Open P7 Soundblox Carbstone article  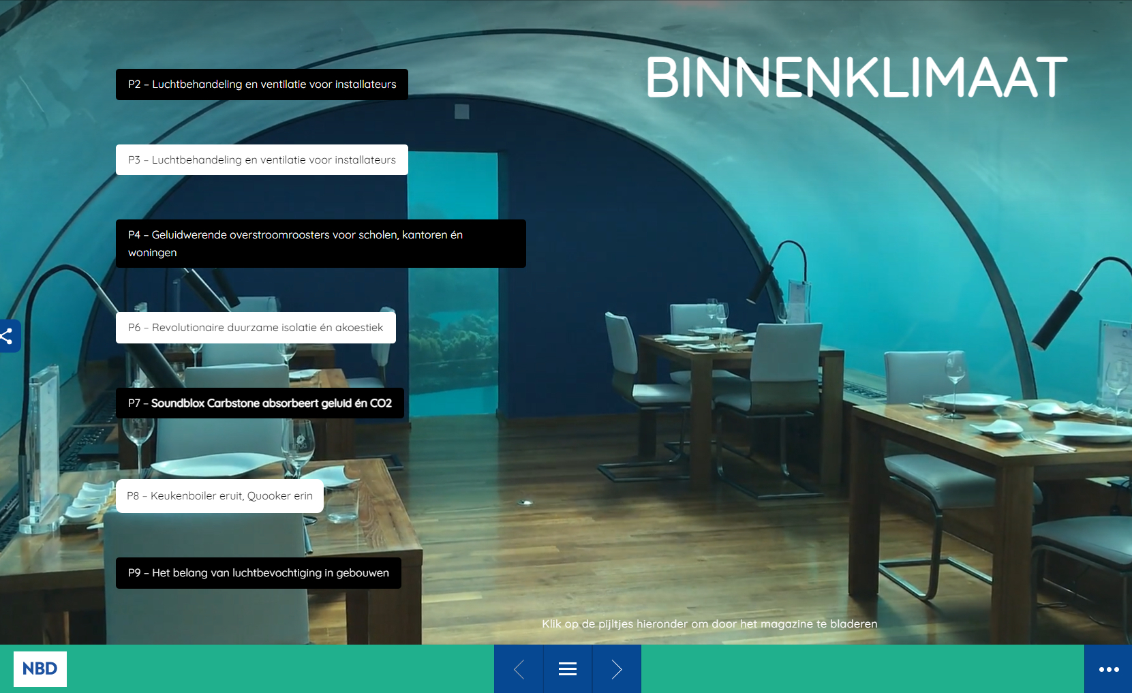pos(260,403)
